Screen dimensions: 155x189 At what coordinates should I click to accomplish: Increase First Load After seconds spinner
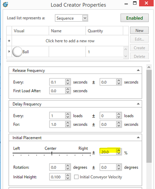pyautogui.click(x=68, y=89)
